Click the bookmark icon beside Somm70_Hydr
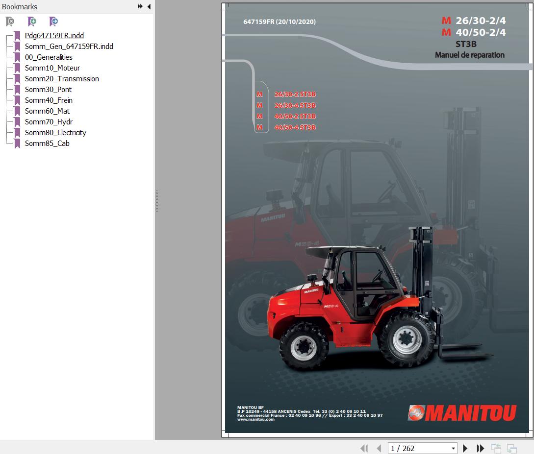Screen dimensions: 534x454 pos(17,122)
